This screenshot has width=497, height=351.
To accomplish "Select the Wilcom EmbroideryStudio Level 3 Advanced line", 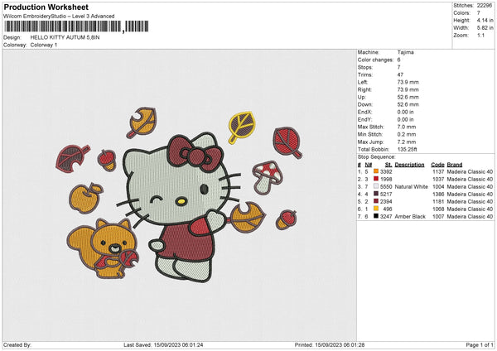I will (59, 17).
